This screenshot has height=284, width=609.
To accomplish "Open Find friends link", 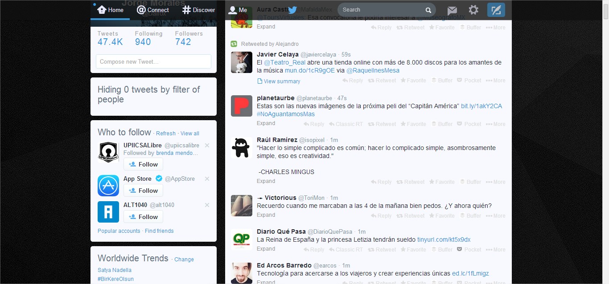I will [159, 231].
